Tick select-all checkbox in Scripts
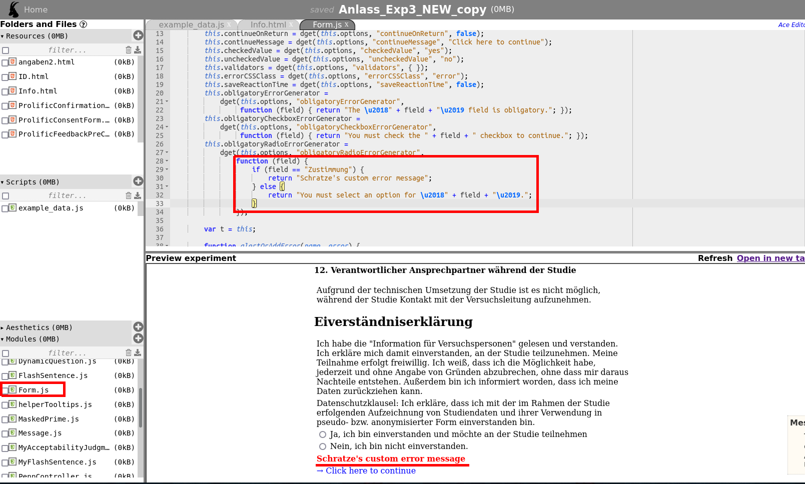The width and height of the screenshot is (805, 484). [x=6, y=196]
